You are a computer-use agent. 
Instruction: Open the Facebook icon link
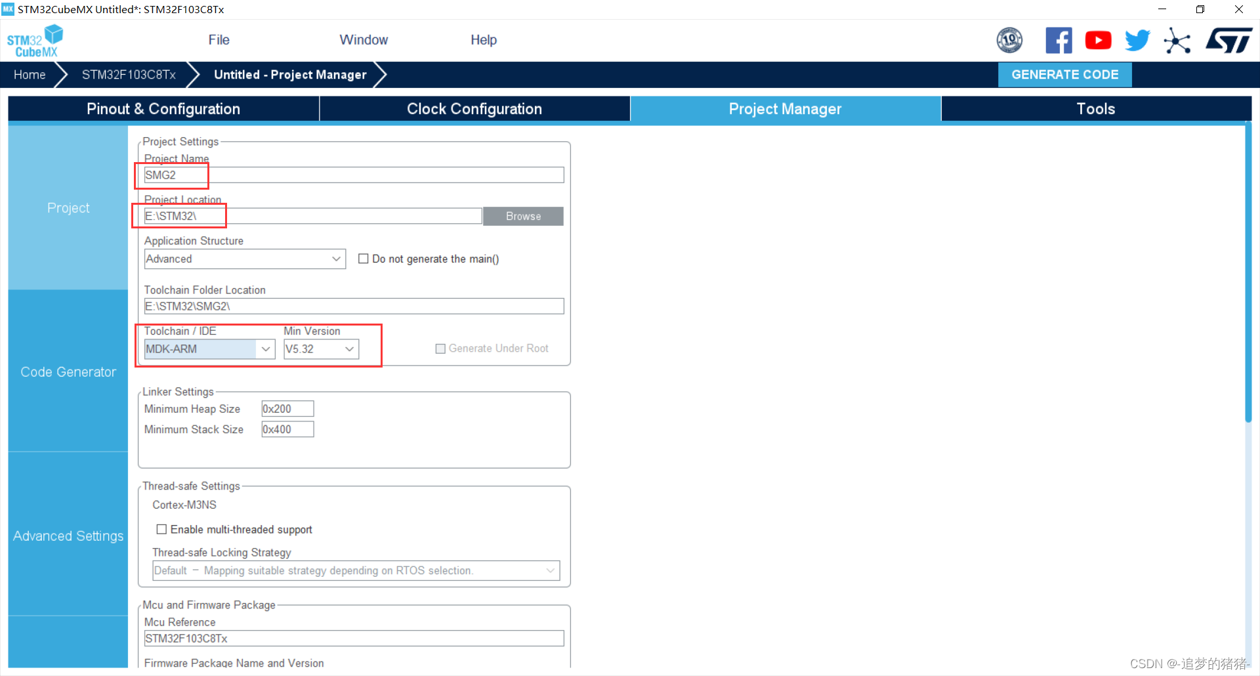point(1059,41)
